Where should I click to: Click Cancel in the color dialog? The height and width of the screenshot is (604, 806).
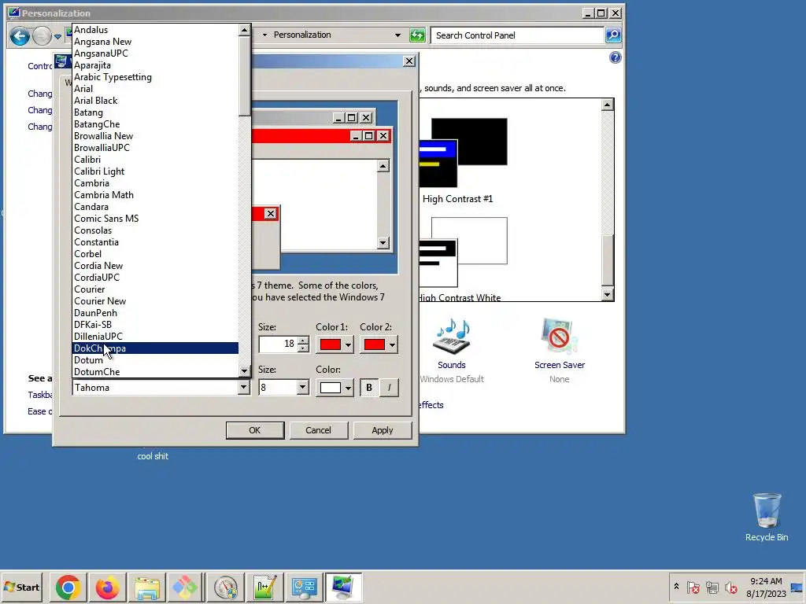(318, 430)
